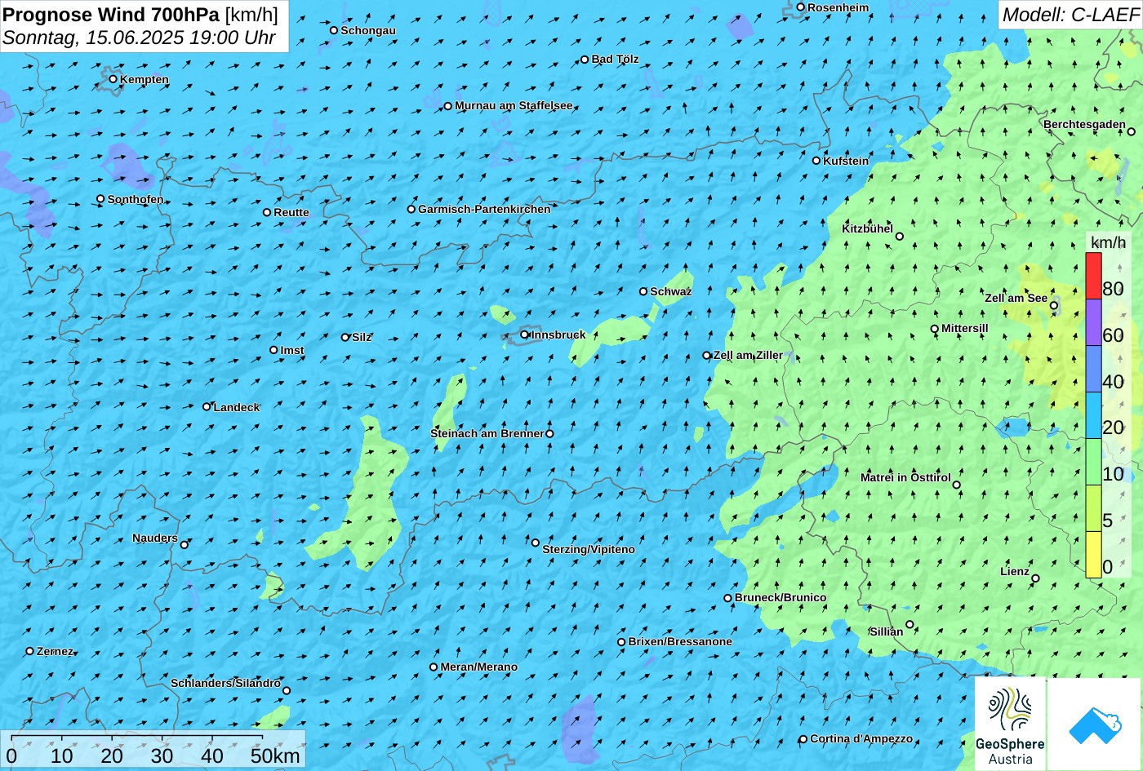Click the Kitzbühel location marker
Image resolution: width=1143 pixels, height=771 pixels.
(900, 237)
